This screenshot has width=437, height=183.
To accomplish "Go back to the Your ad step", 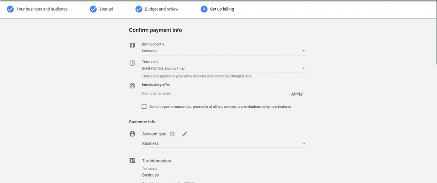I will pos(106,9).
